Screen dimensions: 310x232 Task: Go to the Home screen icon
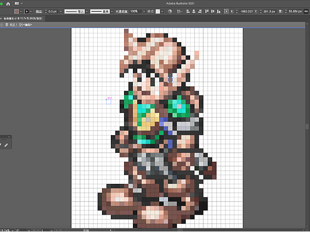coord(8,4)
